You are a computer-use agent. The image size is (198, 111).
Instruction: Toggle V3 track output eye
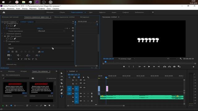tap(84, 80)
